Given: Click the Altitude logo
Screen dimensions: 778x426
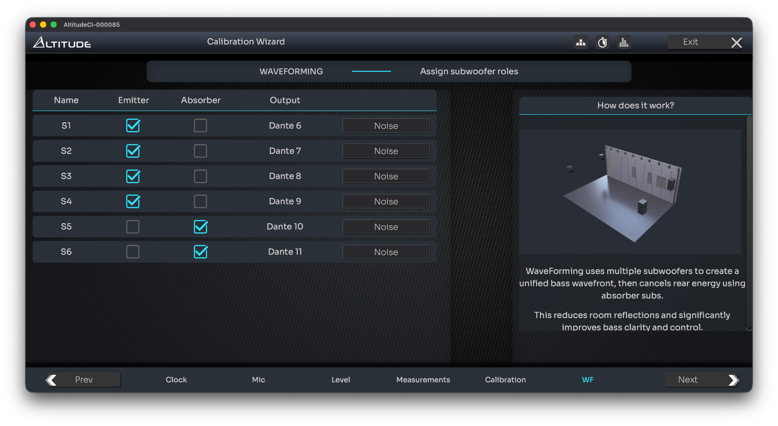Looking at the screenshot, I should coord(62,42).
